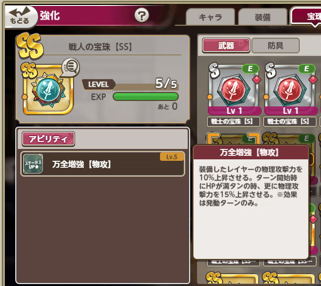This screenshot has height=286, width=321.
Task: Toggle the 武器 filter button
Action: pos(226,46)
